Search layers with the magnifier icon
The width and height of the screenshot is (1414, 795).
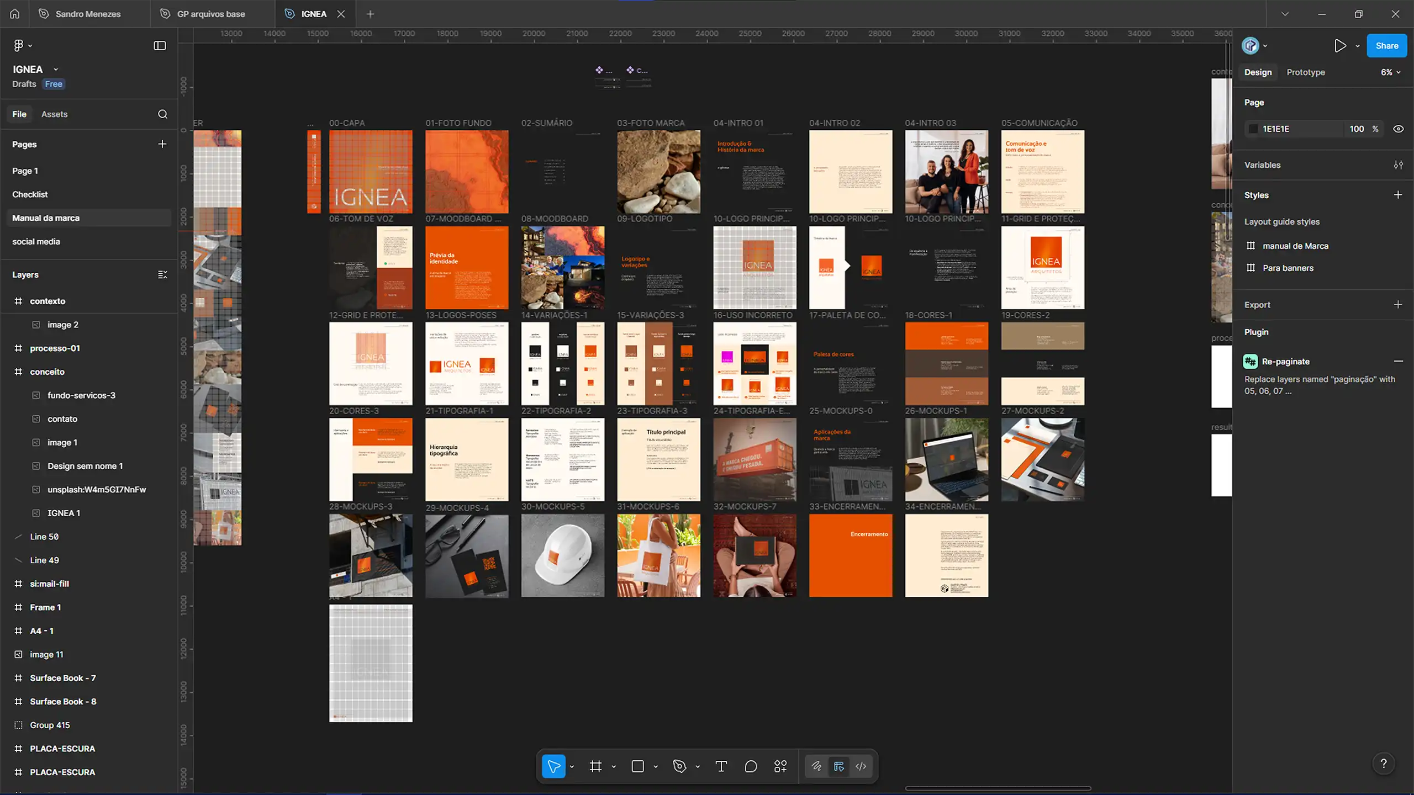[x=162, y=114]
